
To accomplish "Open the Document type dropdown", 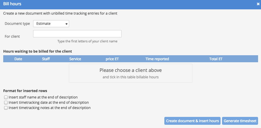I will tap(51, 24).
